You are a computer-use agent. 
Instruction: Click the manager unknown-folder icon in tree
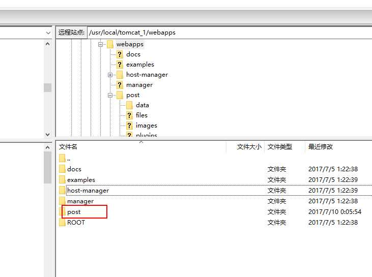120,85
